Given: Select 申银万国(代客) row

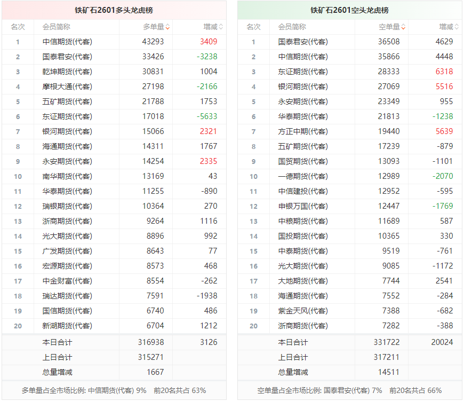Looking at the screenshot, I should click(x=349, y=207).
